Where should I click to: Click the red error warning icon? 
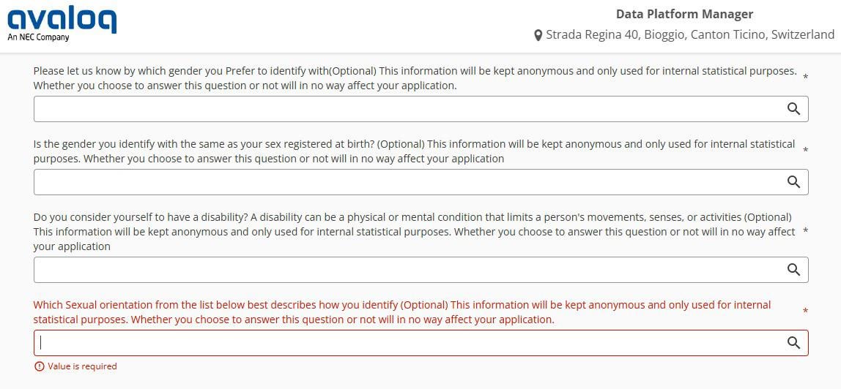pyautogui.click(x=40, y=366)
